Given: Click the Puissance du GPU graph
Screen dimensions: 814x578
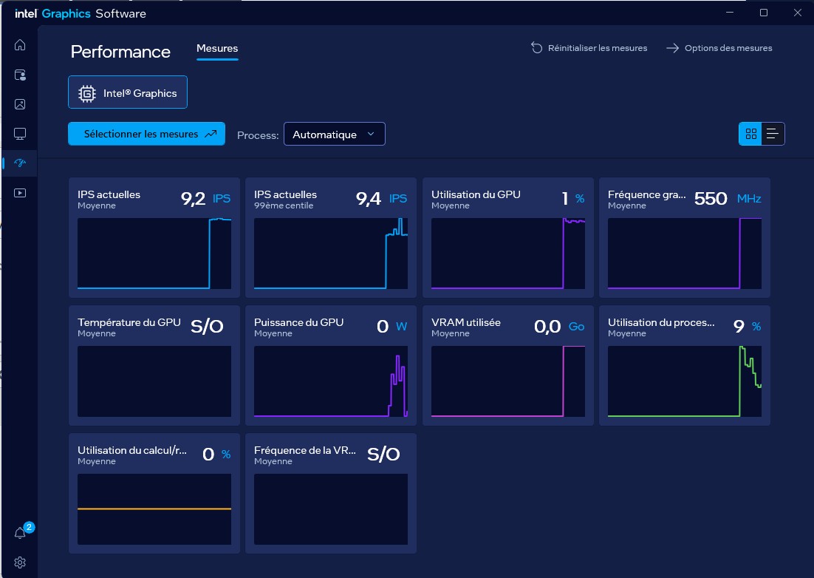Looking at the screenshot, I should (330, 381).
